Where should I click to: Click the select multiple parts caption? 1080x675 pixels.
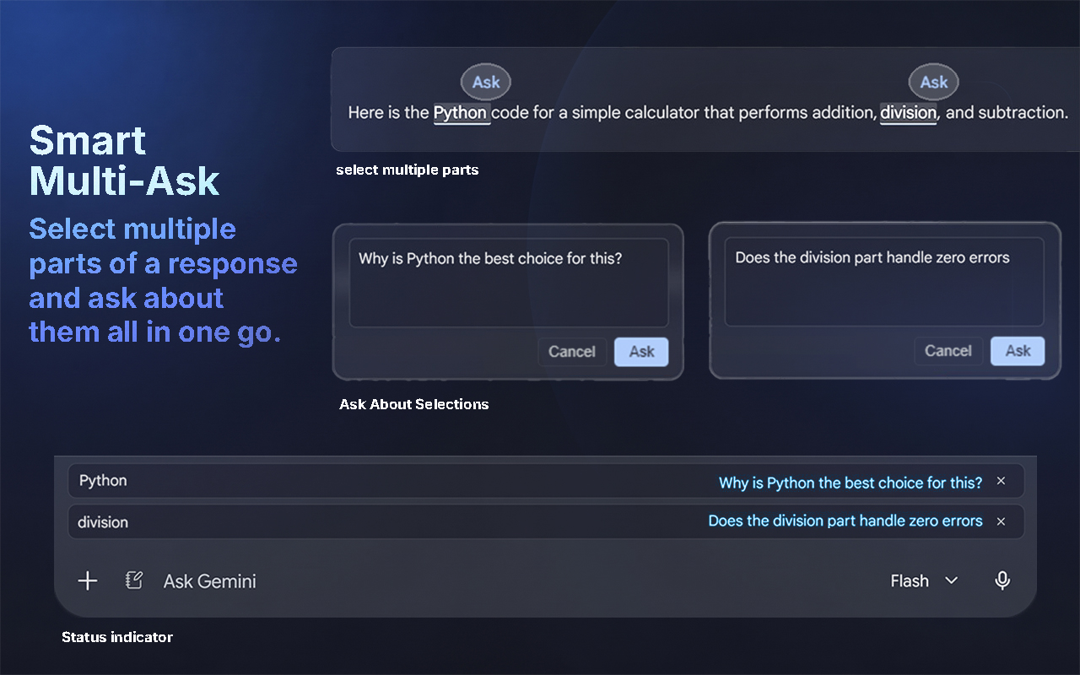pos(408,170)
